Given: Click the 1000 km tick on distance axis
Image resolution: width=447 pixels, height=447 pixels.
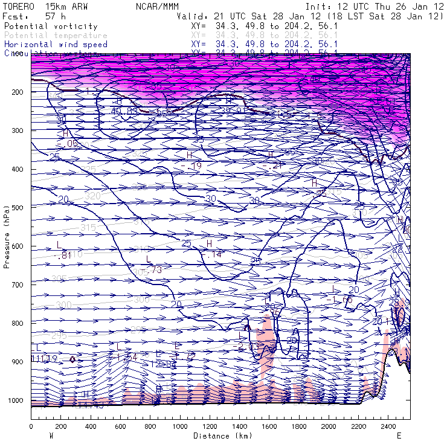Looking at the screenshot, I should point(180,426).
